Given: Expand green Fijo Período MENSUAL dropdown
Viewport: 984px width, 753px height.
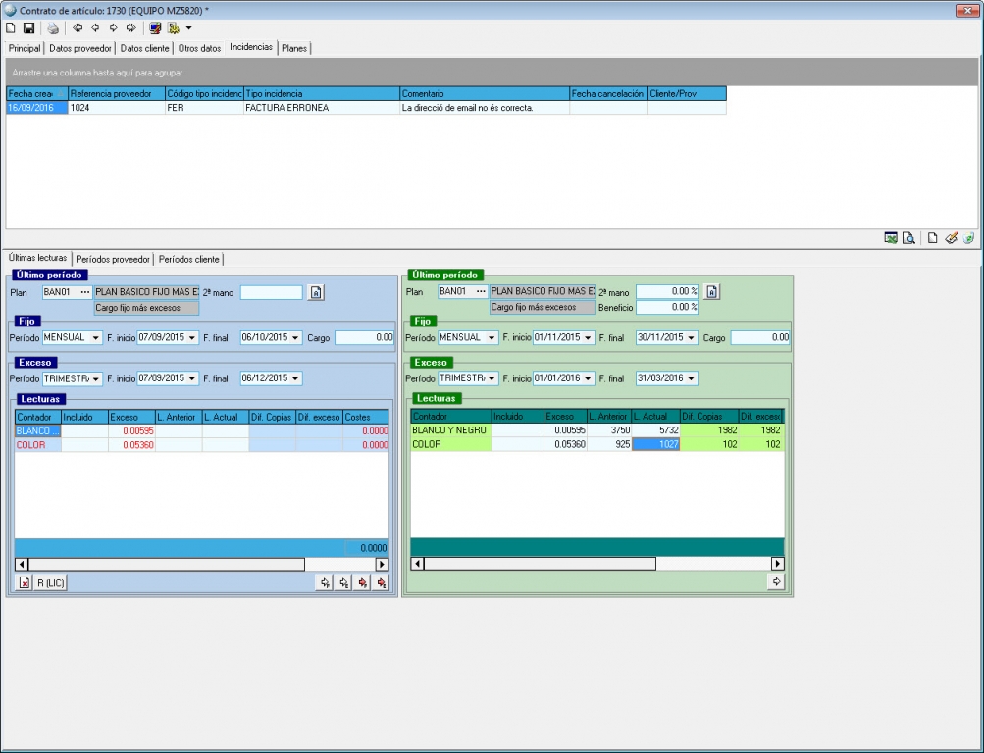Looking at the screenshot, I should (x=492, y=338).
